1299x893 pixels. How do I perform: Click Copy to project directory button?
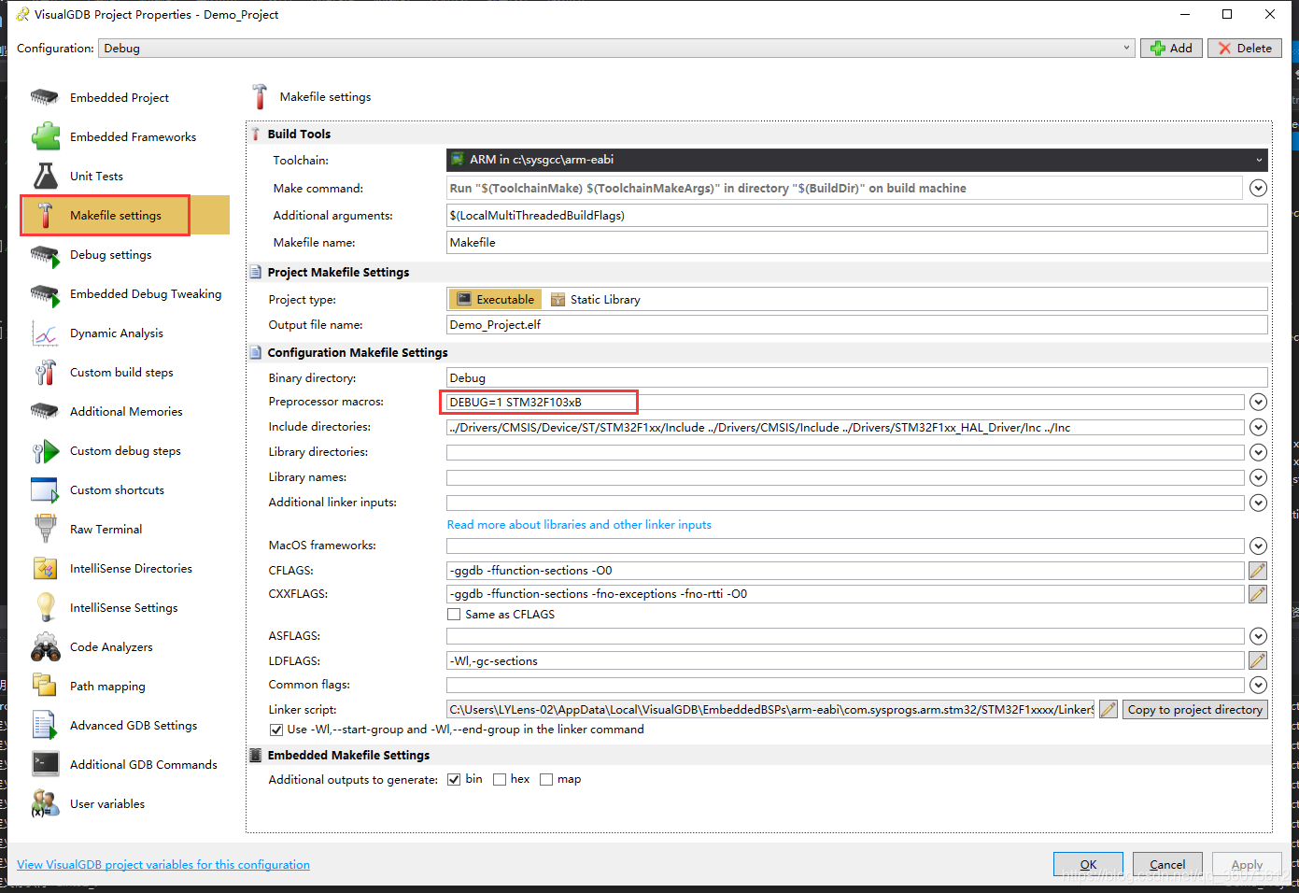[1194, 710]
